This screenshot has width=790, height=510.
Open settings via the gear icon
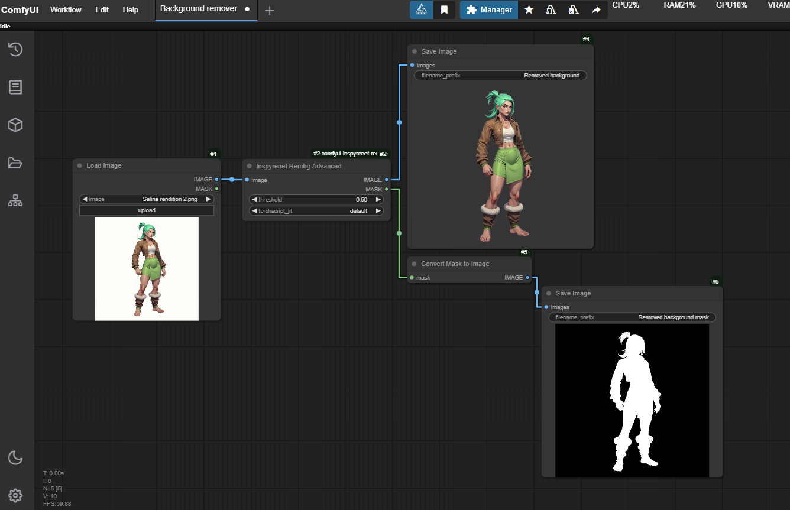(x=15, y=495)
